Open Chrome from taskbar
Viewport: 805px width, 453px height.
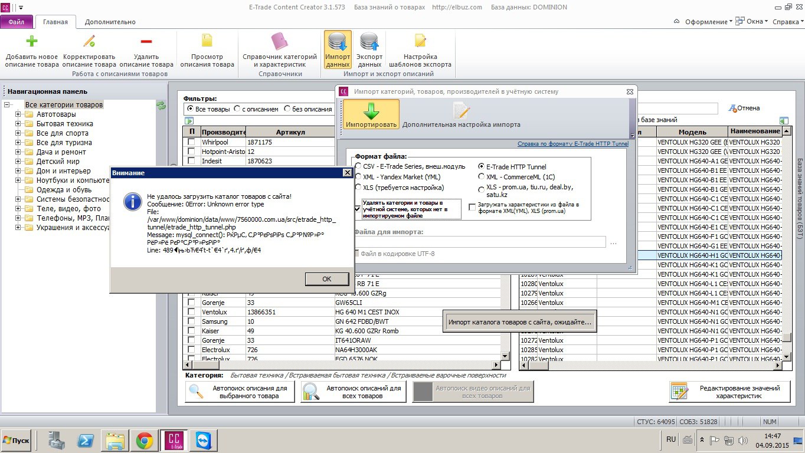click(144, 441)
